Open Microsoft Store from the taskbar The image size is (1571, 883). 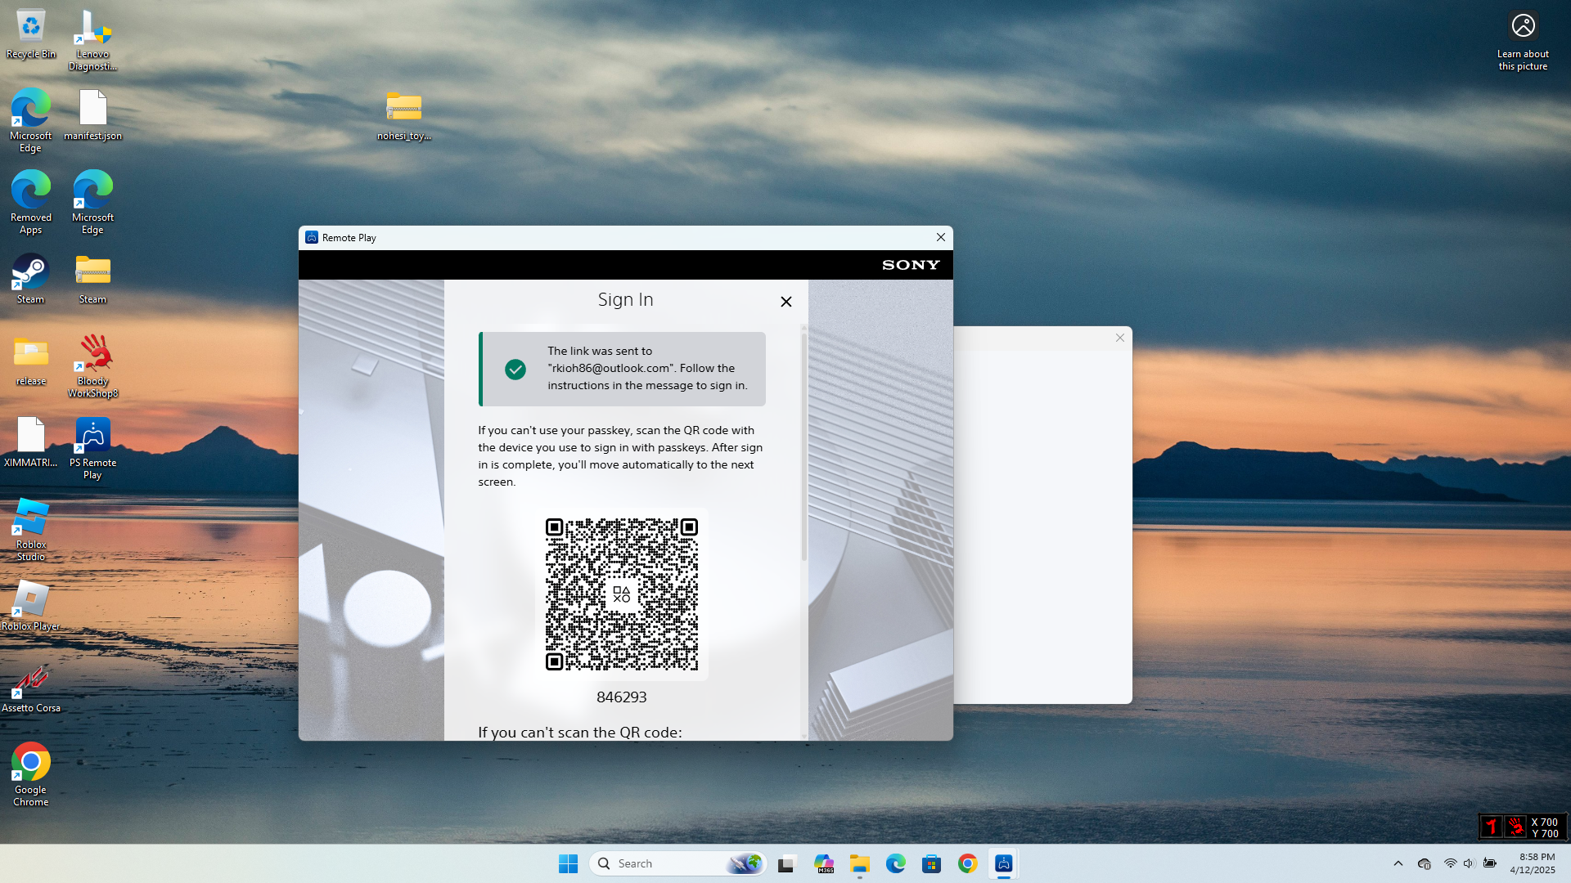pos(931,863)
